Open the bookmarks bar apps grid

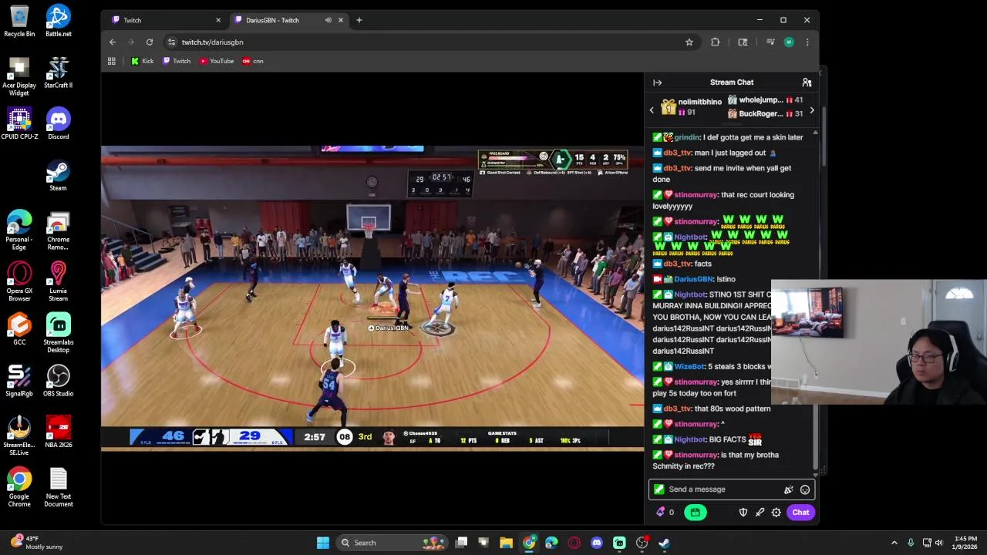coord(112,61)
